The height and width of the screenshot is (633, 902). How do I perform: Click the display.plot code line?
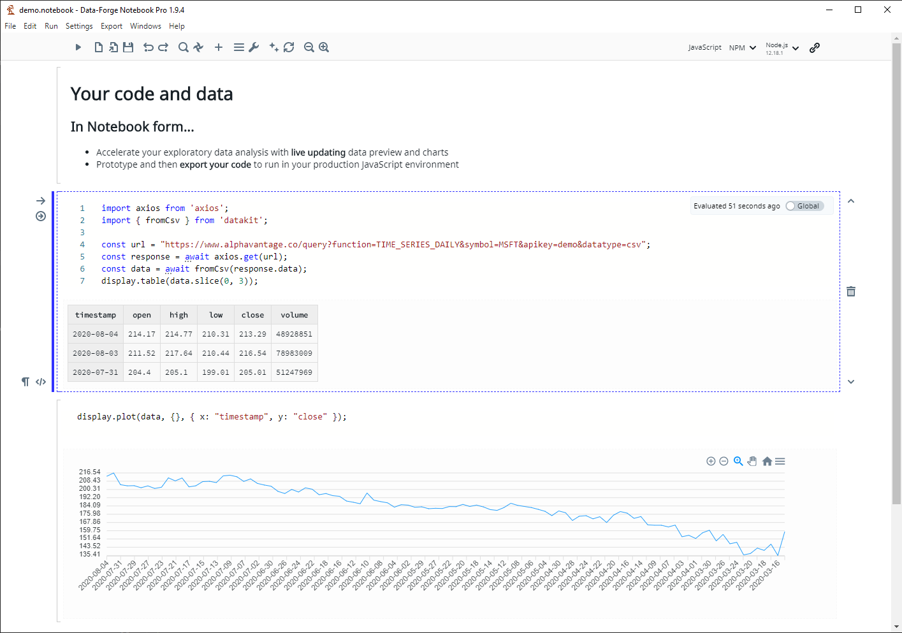(212, 416)
